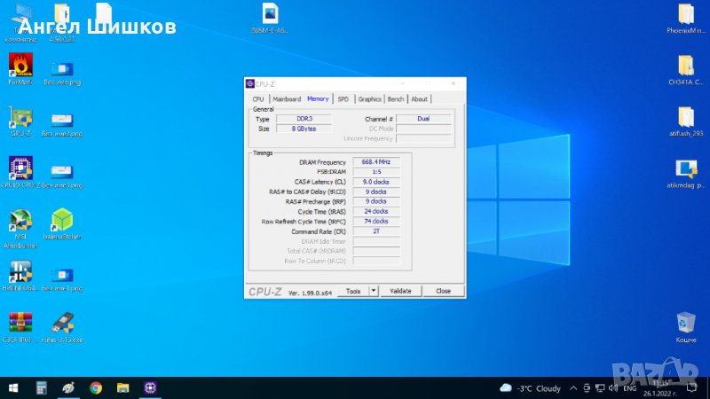710x399 pixels.
Task: Open the PhoenixMiner folder on desktop
Action: (685, 15)
